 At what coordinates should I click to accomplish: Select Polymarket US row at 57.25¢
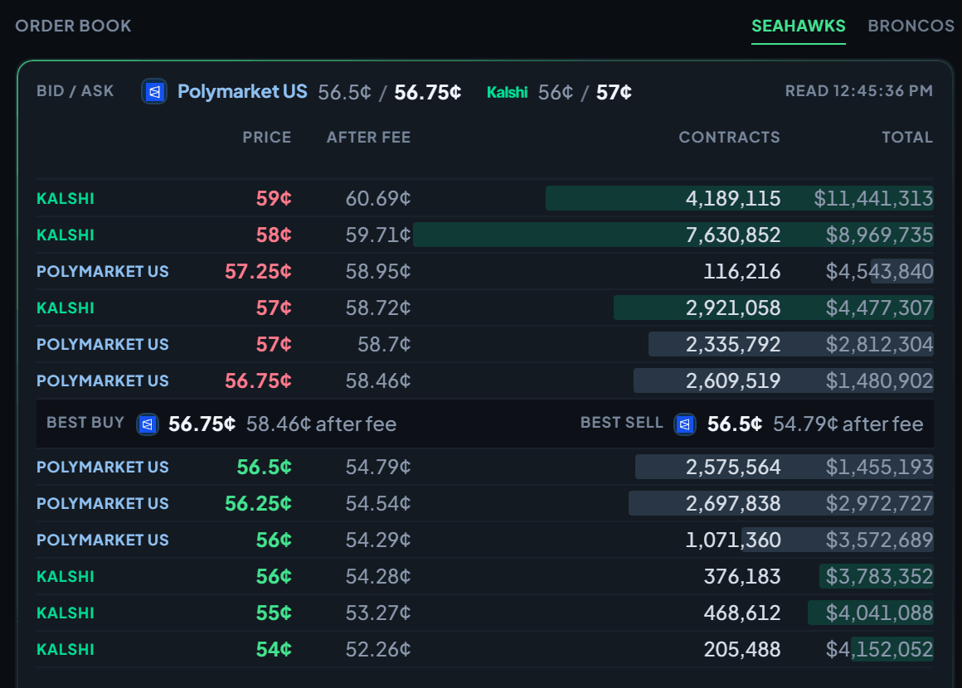click(x=484, y=271)
